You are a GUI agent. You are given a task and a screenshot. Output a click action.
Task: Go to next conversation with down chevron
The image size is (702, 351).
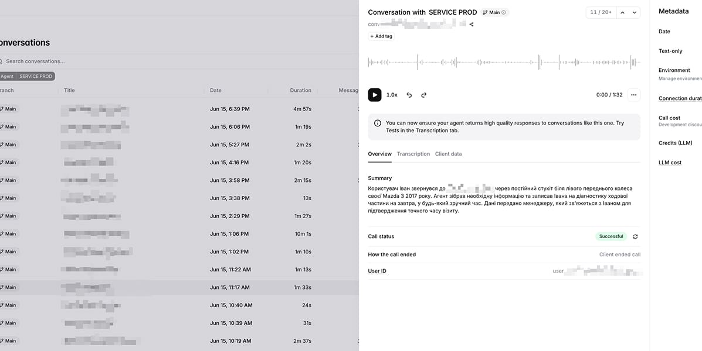click(635, 12)
